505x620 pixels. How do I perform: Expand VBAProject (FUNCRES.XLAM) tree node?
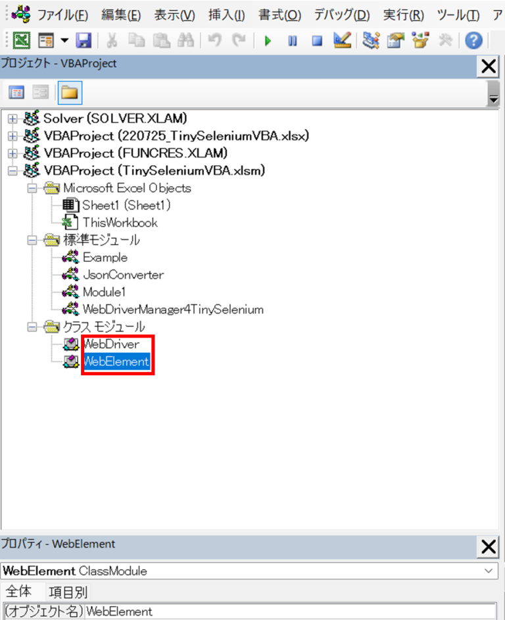[12, 153]
